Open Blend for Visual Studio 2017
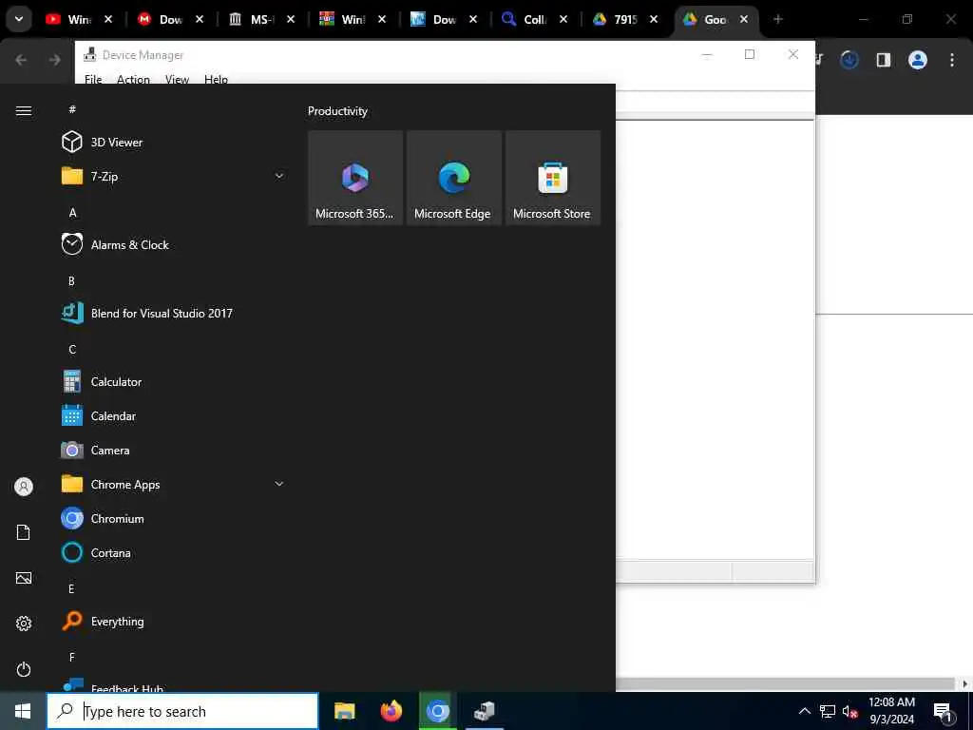The image size is (973, 730). point(174,313)
